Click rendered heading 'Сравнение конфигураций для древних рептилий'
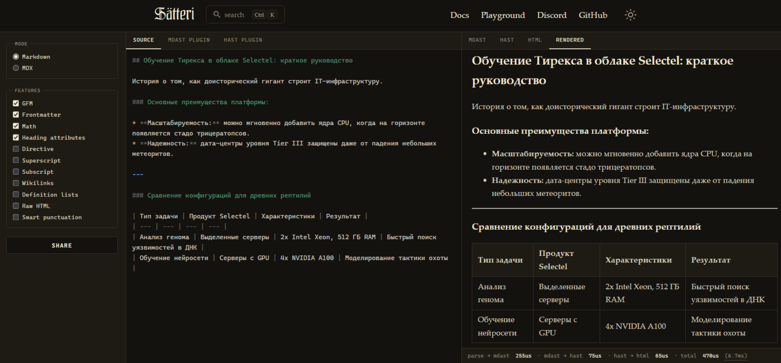Screen dimensions: 781x363 586,227
